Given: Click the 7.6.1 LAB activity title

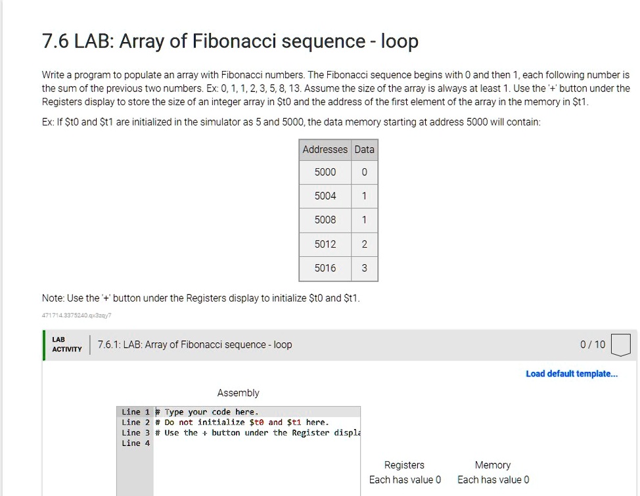Looking at the screenshot, I should click(194, 344).
